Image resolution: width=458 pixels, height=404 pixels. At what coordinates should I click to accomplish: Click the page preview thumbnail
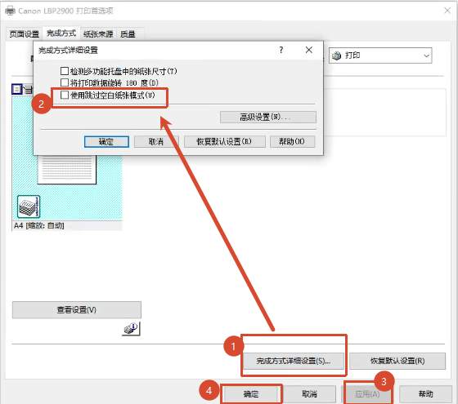(x=67, y=170)
